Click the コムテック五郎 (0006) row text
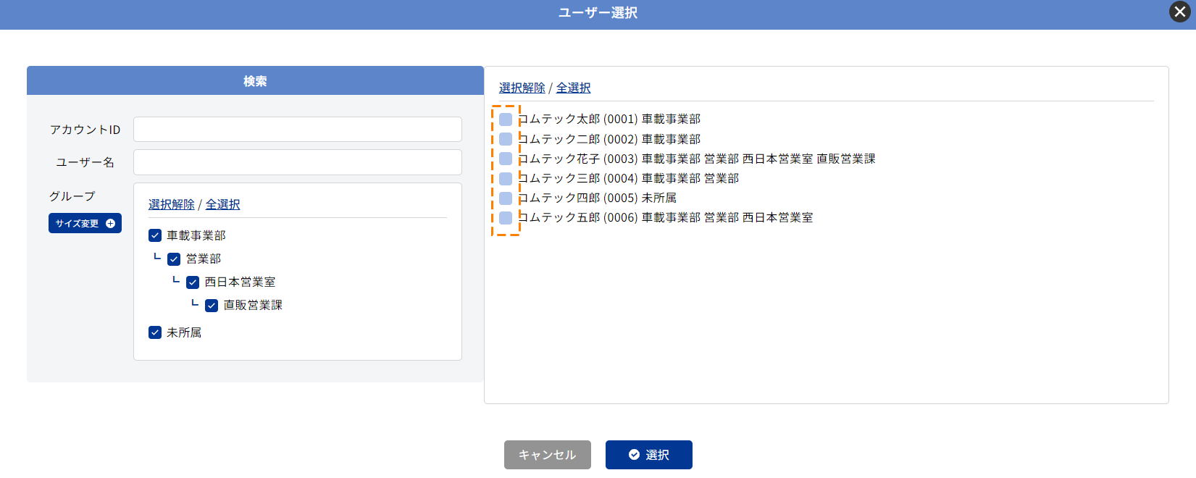Viewport: 1196px width, 478px height. [x=665, y=217]
